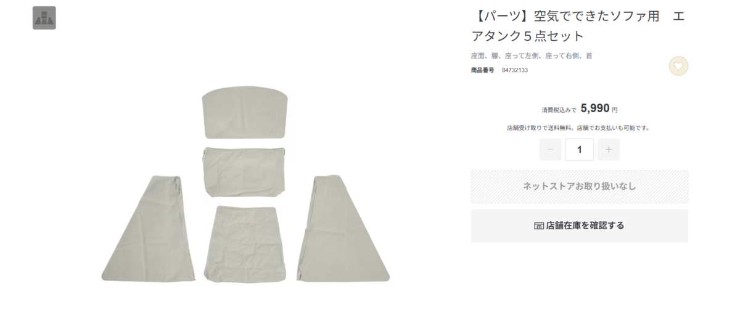Select the product thumbnail at top left
This screenshot has width=740, height=331.
44,18
